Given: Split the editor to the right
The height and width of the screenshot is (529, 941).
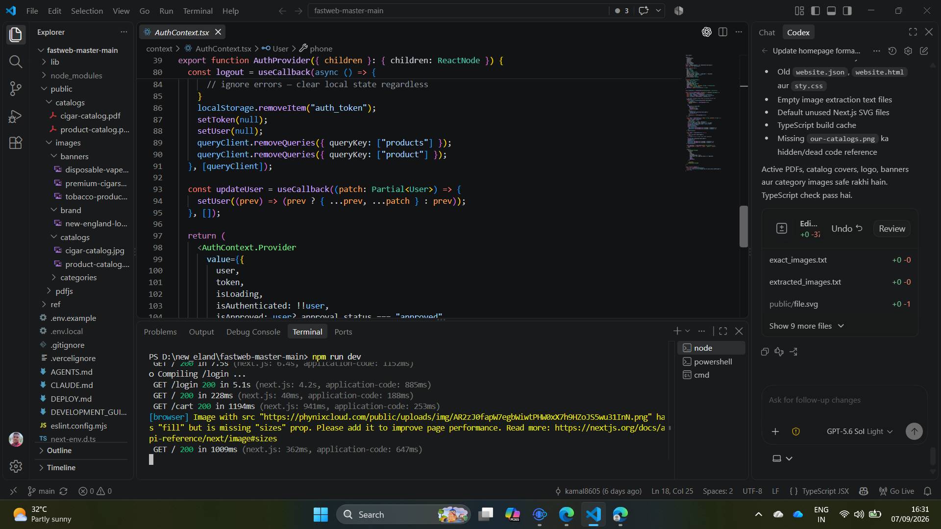Looking at the screenshot, I should click(722, 32).
